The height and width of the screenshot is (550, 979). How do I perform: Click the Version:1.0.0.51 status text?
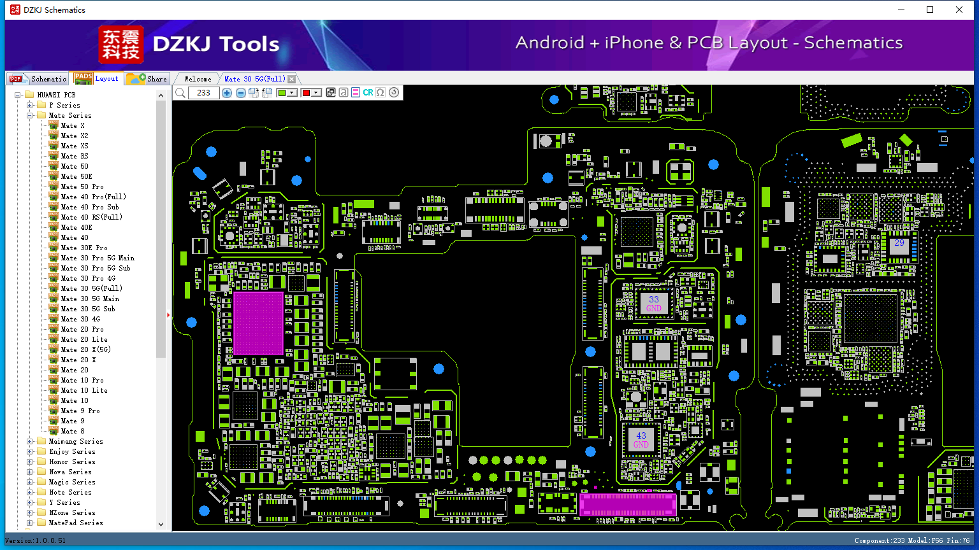tap(36, 540)
